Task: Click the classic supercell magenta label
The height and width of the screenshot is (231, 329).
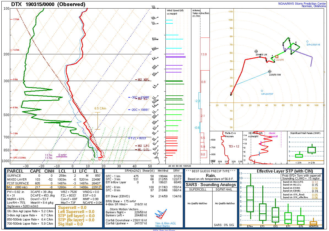Action: click(273, 135)
